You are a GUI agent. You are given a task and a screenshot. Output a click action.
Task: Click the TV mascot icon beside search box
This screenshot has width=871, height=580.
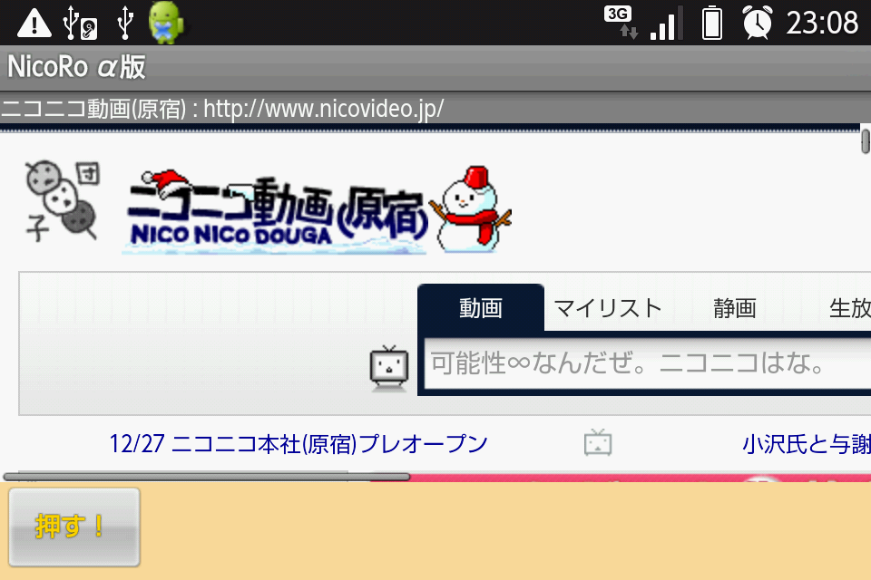[x=389, y=368]
